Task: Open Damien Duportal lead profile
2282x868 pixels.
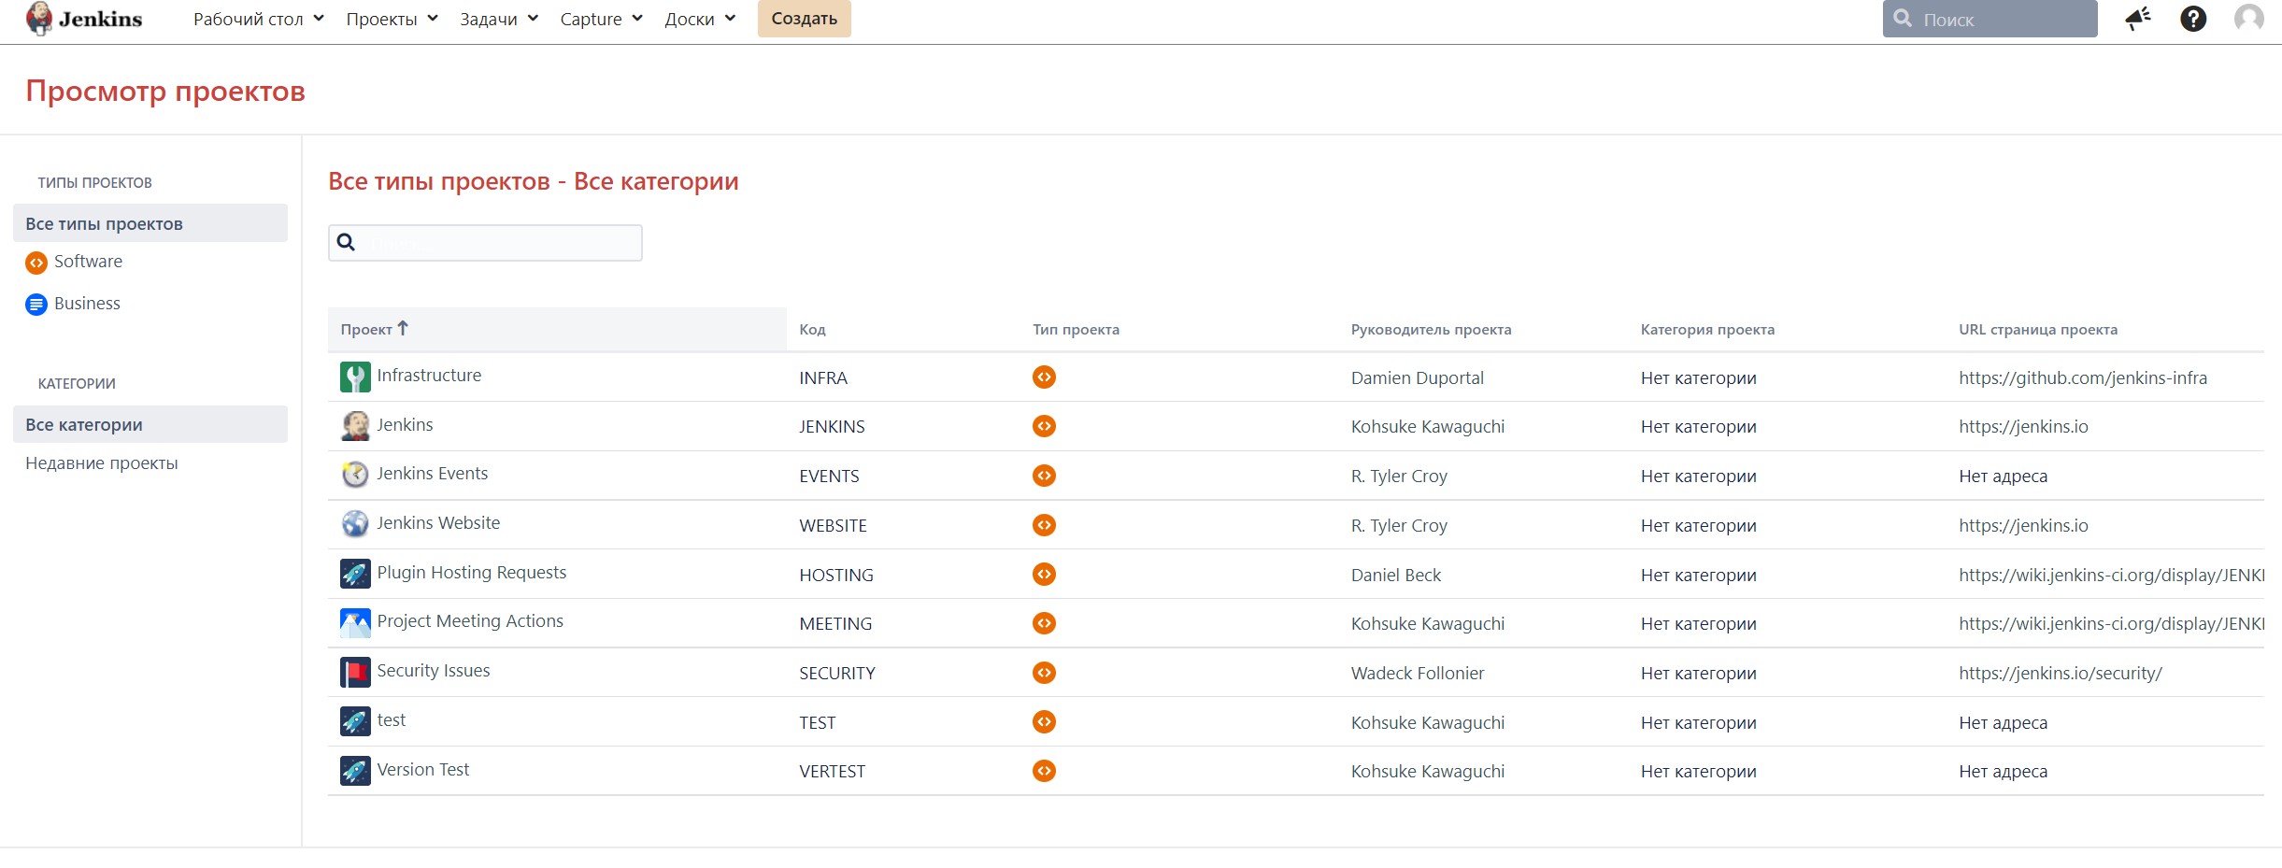Action: point(1417,377)
